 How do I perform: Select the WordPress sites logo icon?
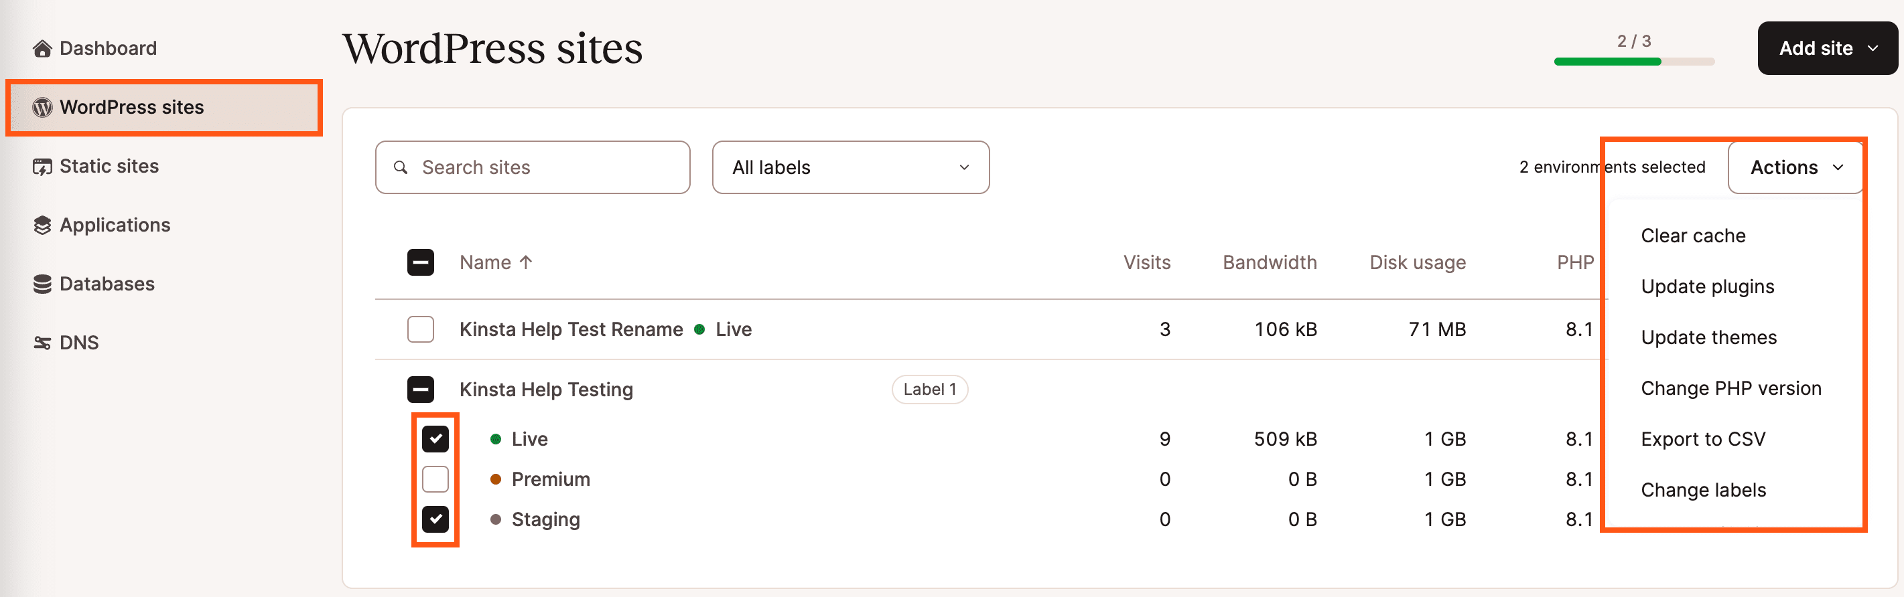coord(42,107)
